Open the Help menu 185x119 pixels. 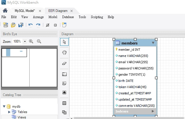111,17
